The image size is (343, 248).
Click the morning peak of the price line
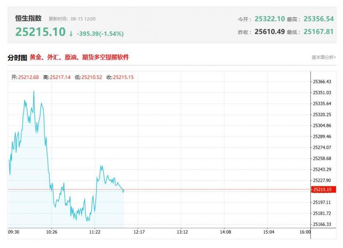click(x=34, y=91)
